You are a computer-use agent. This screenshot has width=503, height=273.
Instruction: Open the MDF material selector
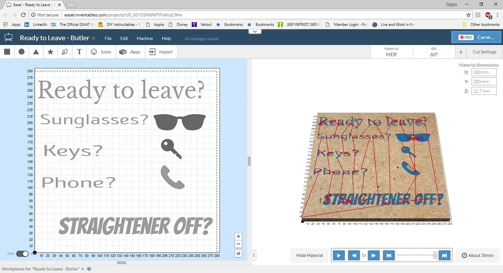pyautogui.click(x=392, y=52)
